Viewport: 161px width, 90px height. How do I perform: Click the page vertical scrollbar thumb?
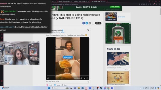(160, 12)
